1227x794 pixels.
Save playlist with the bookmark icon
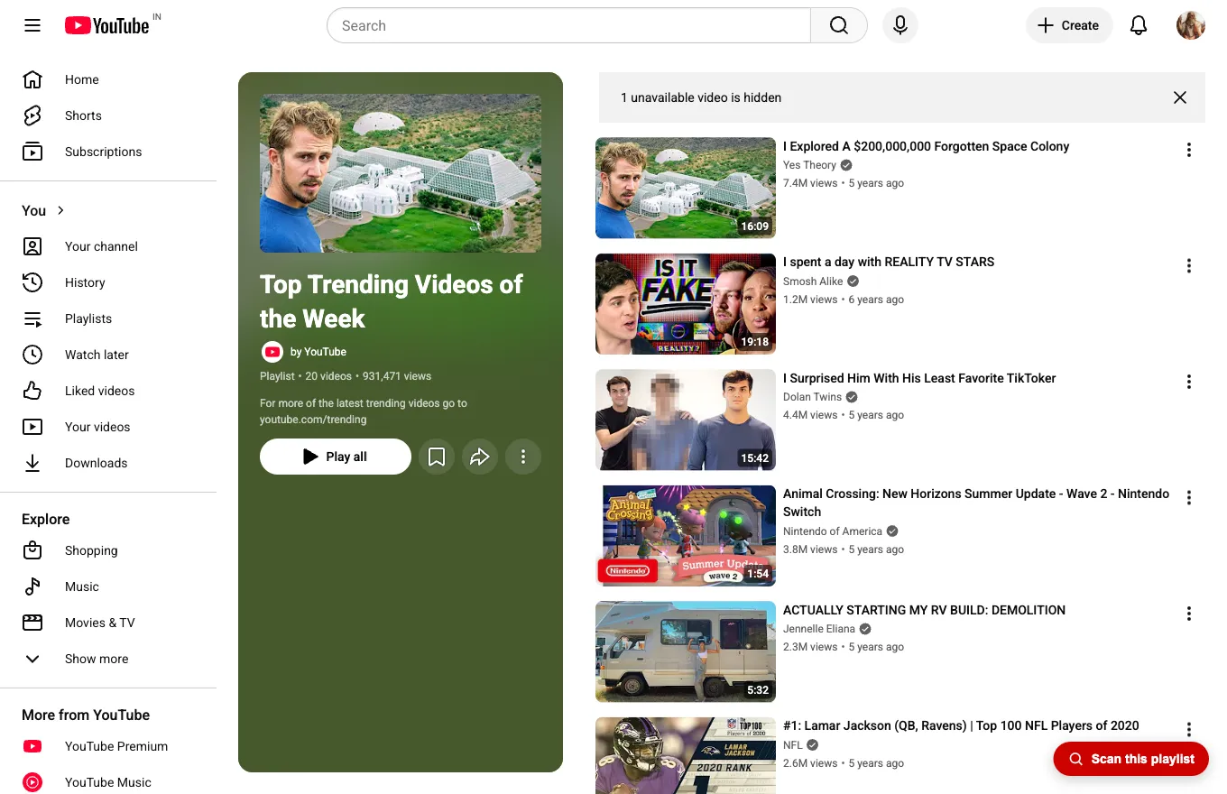(x=437, y=457)
